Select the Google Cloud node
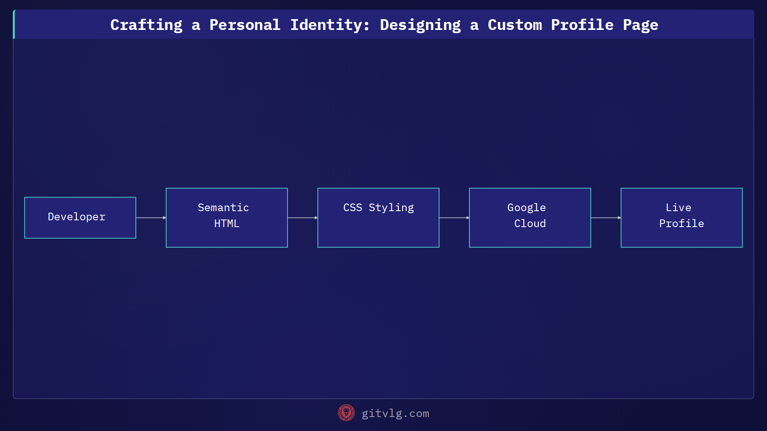Screen dimensions: 767x431 (530, 217)
